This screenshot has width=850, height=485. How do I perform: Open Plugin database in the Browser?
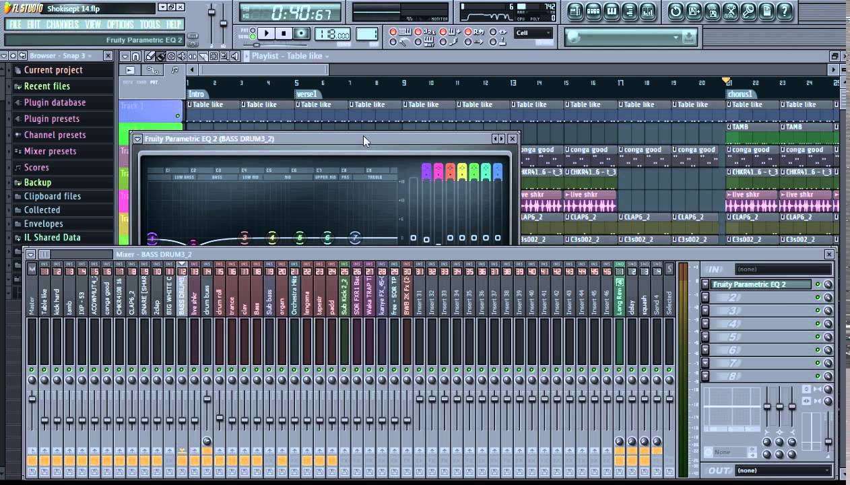[x=55, y=102]
